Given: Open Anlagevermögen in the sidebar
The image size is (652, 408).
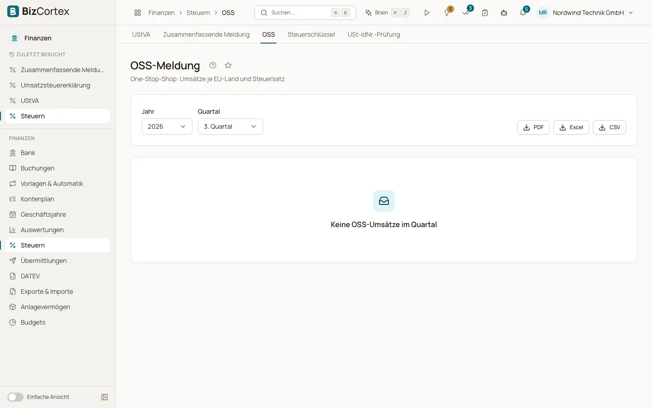Looking at the screenshot, I should (58, 307).
